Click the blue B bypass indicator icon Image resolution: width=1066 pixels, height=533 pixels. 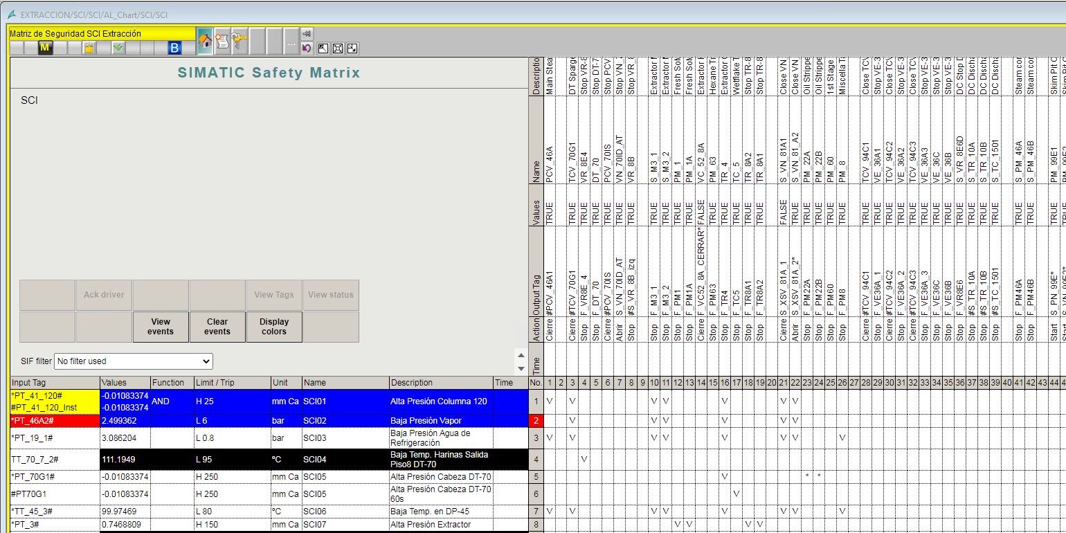[x=175, y=48]
